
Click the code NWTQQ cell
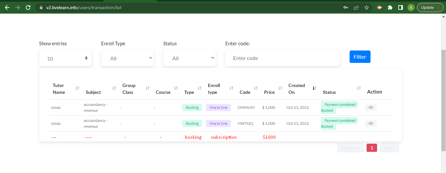click(x=245, y=123)
